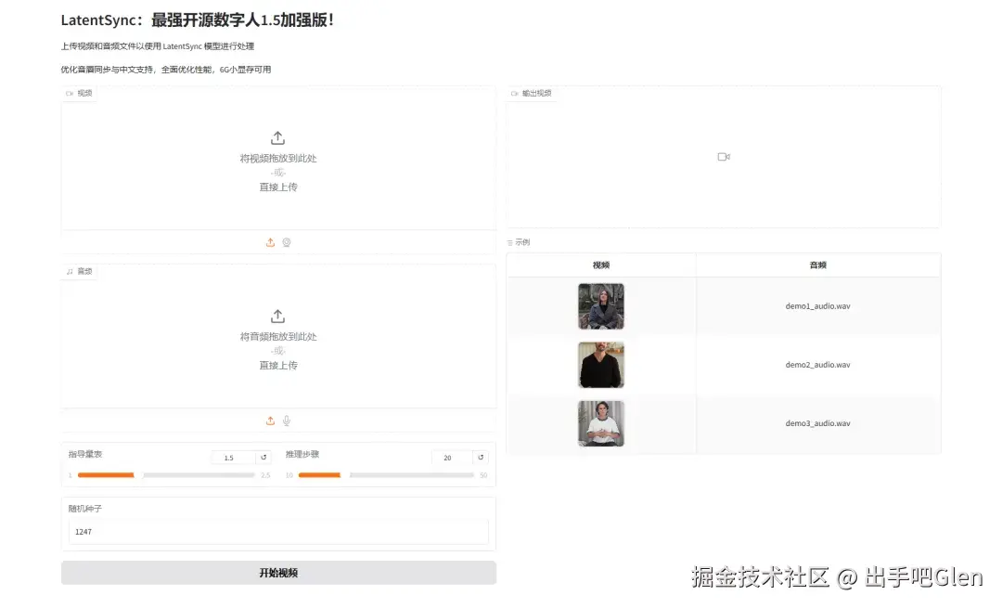Select the orange upload source icon under audio

click(270, 420)
